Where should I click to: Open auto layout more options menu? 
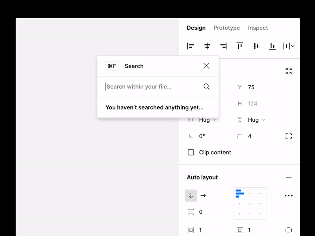click(x=289, y=195)
